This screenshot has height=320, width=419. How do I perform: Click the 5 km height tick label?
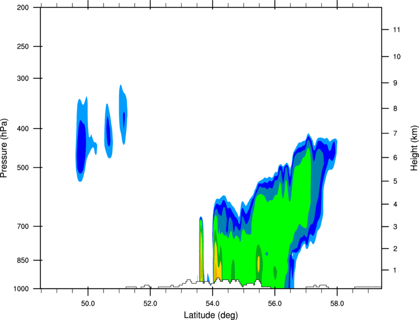[x=395, y=181]
